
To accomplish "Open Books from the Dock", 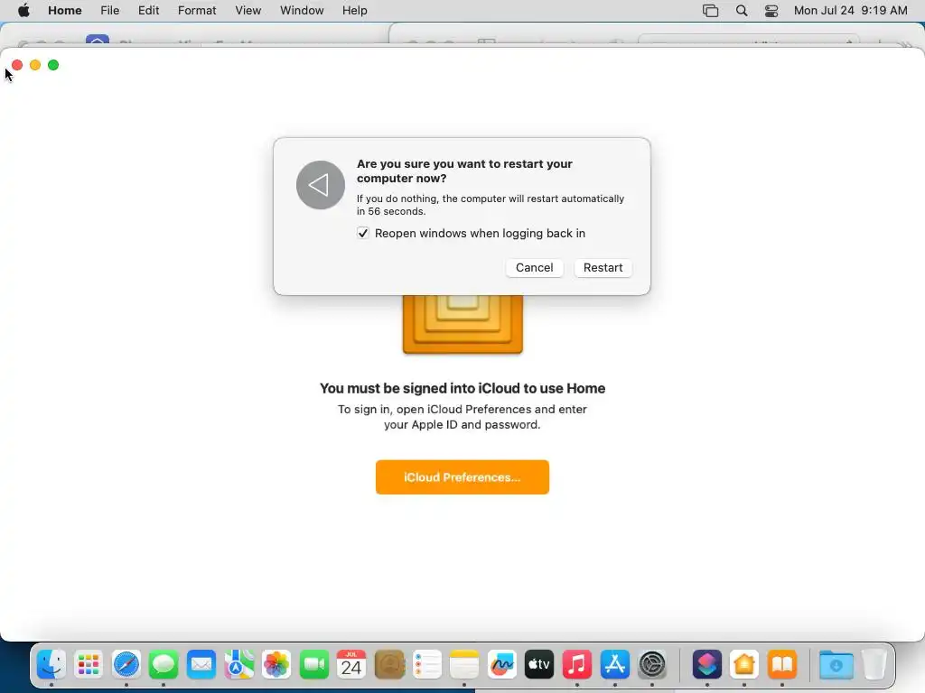I will [782, 665].
